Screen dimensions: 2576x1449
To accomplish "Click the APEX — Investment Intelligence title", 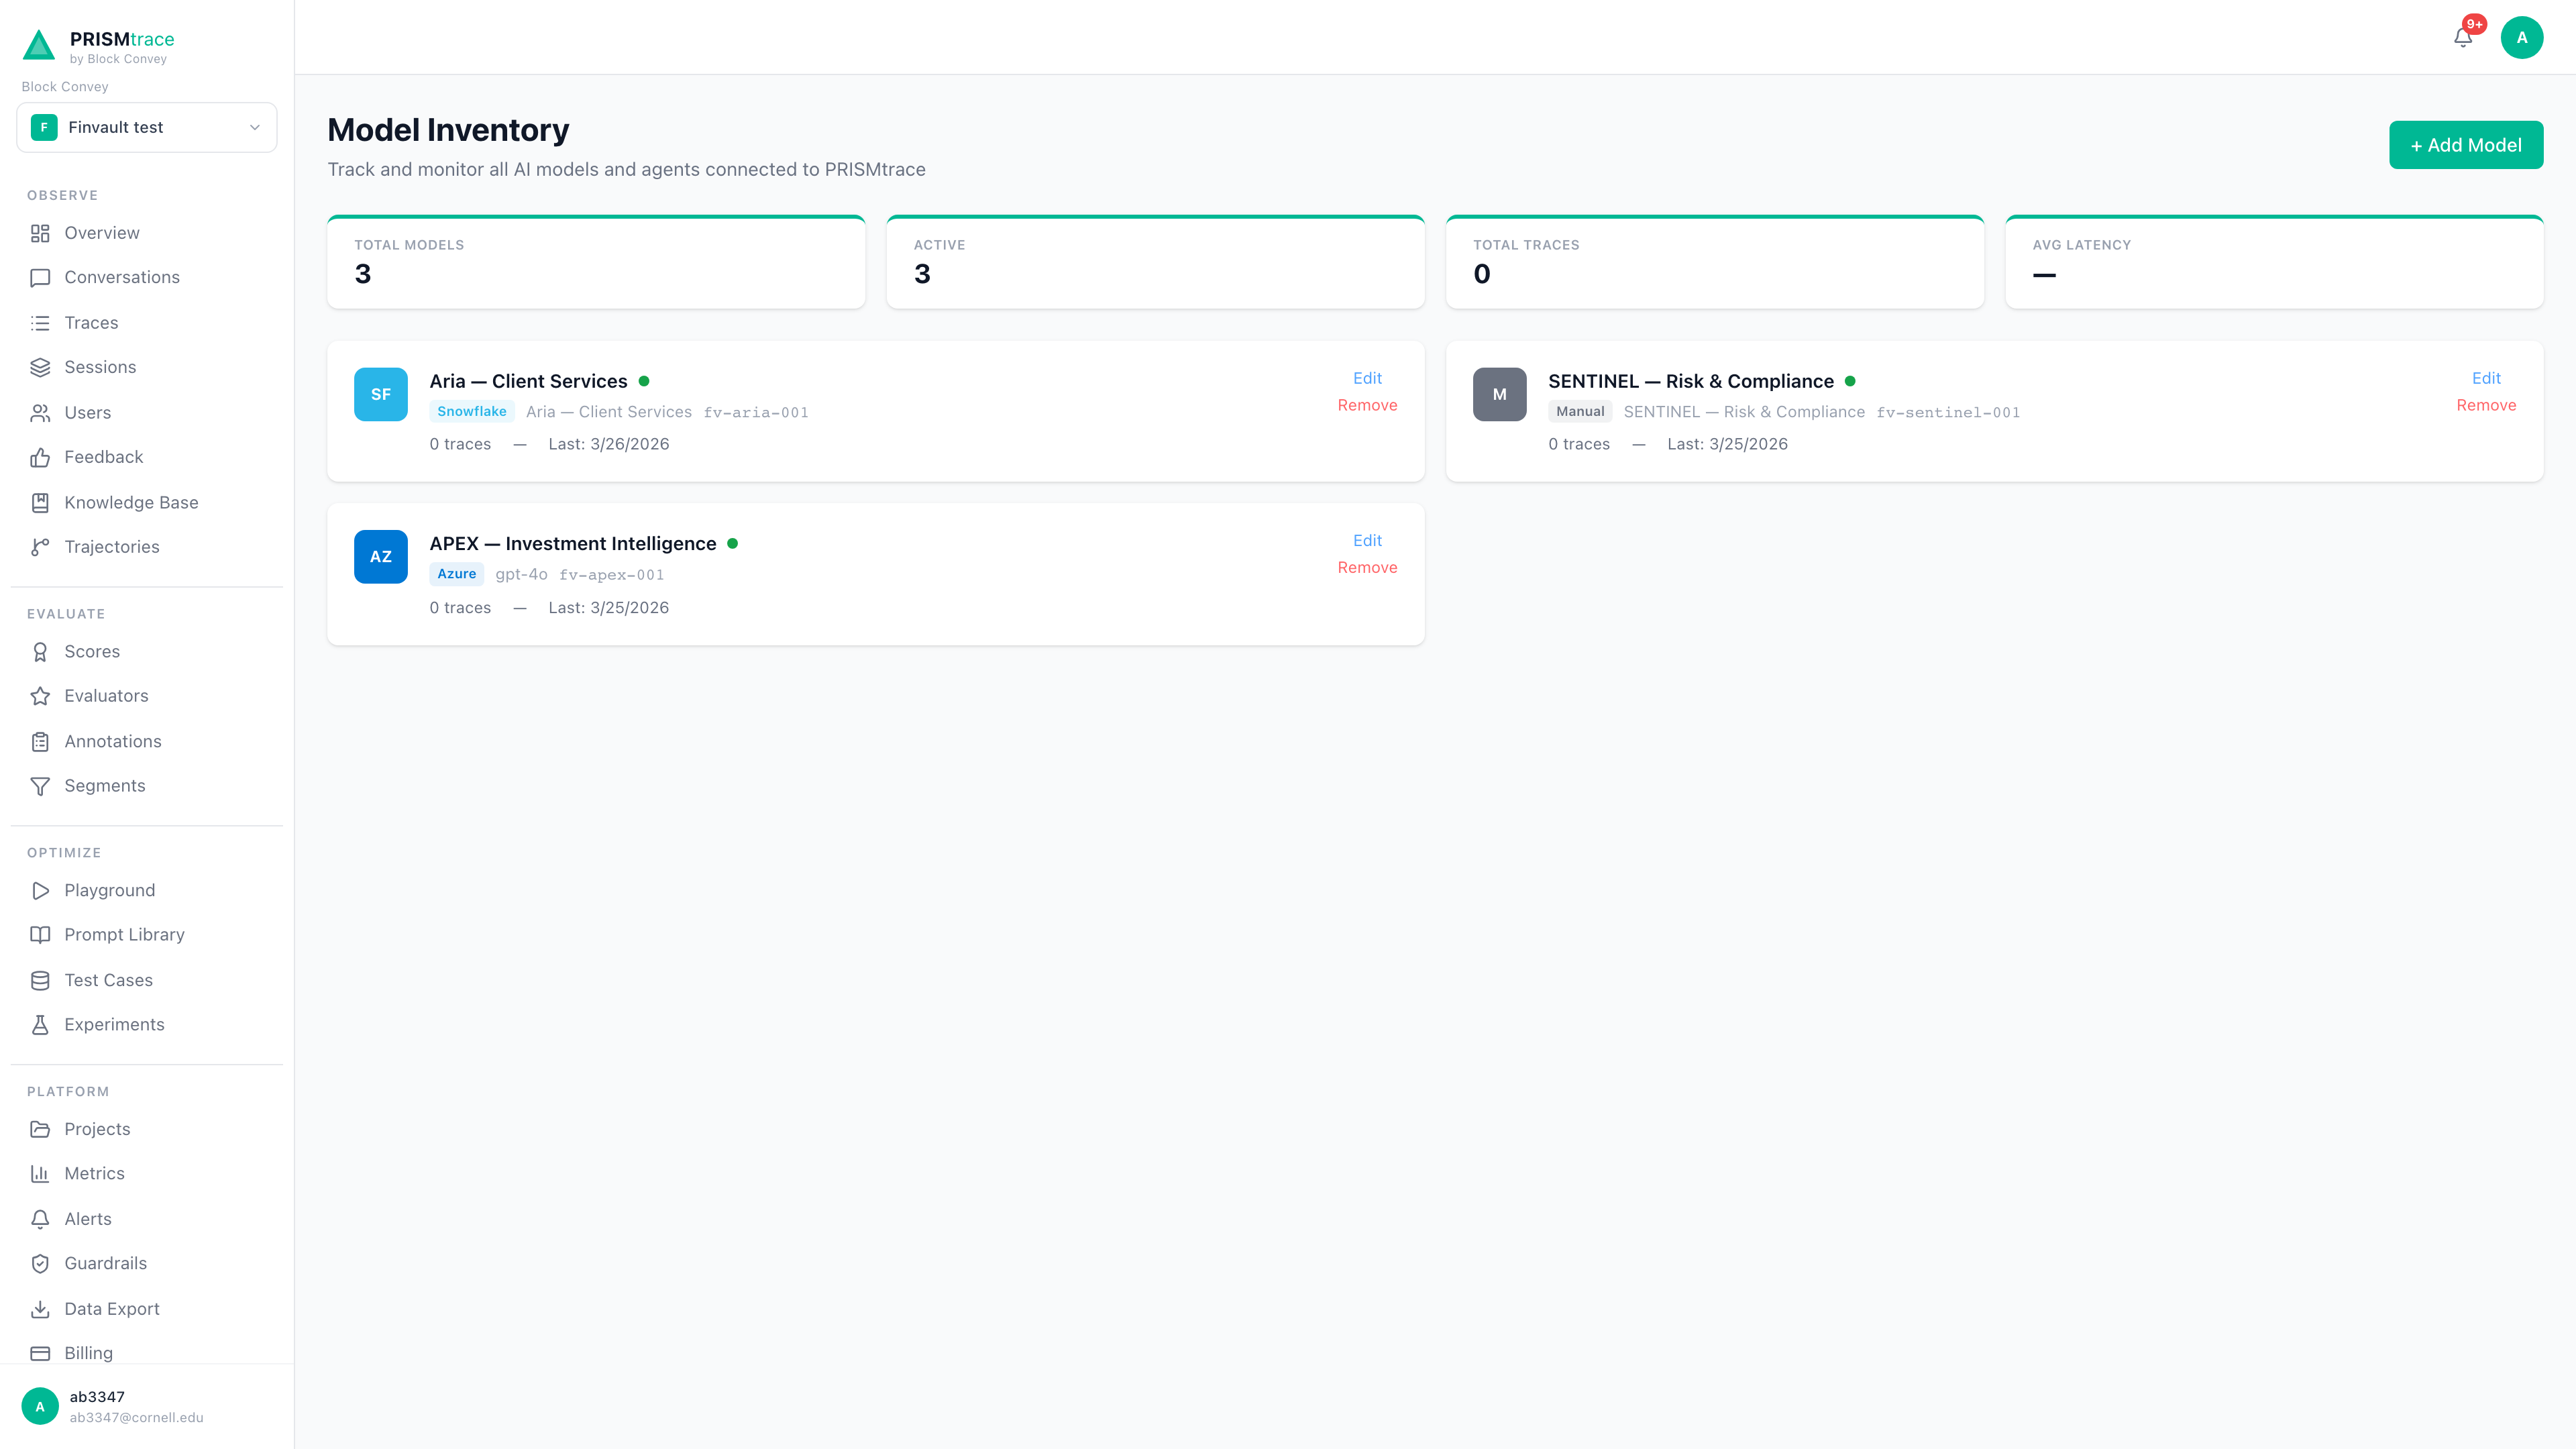I will coord(573,544).
